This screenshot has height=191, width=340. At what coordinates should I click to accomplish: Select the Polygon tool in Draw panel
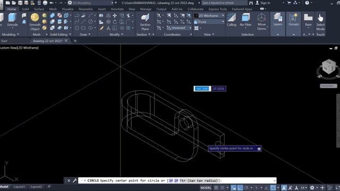pos(76,28)
